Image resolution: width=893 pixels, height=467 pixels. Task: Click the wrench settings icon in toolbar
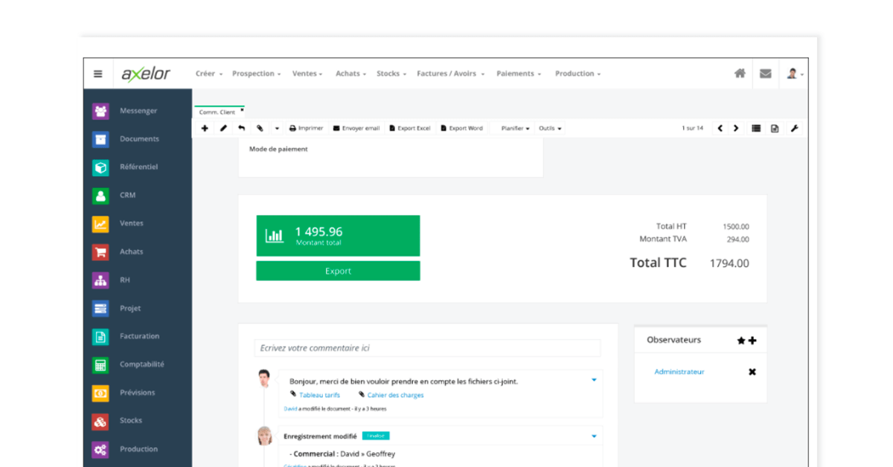tap(794, 129)
